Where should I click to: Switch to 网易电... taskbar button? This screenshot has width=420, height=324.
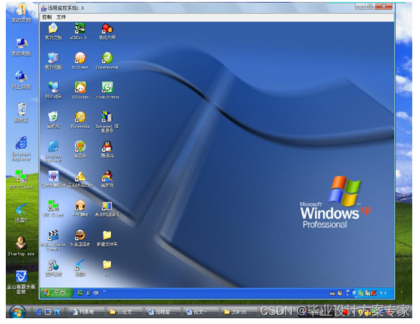pyautogui.click(x=86, y=312)
